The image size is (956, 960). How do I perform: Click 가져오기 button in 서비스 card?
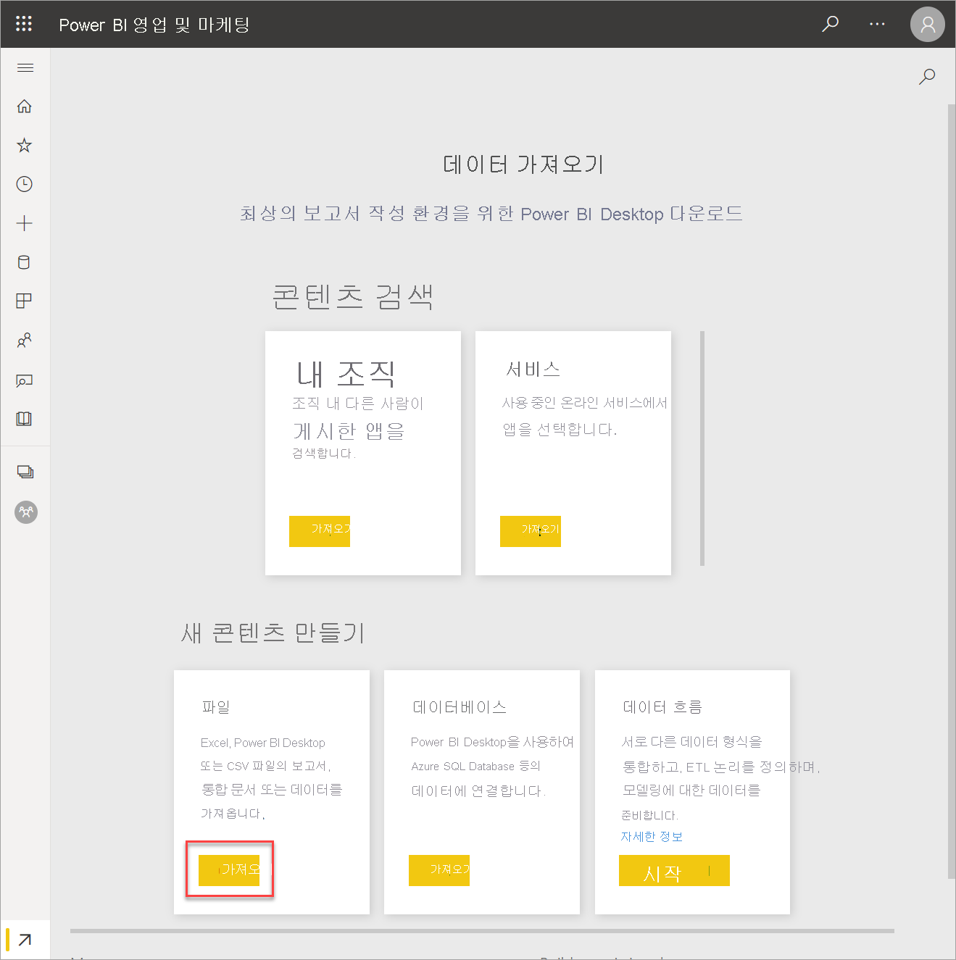531,531
